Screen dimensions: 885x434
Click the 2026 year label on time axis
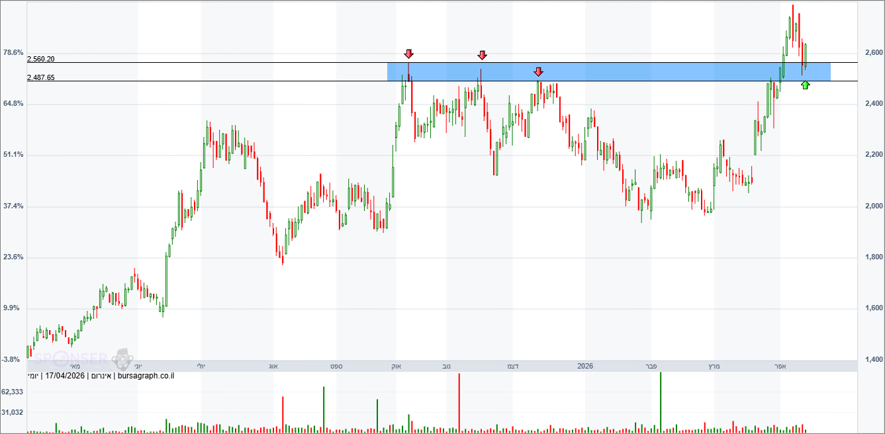pyautogui.click(x=585, y=366)
